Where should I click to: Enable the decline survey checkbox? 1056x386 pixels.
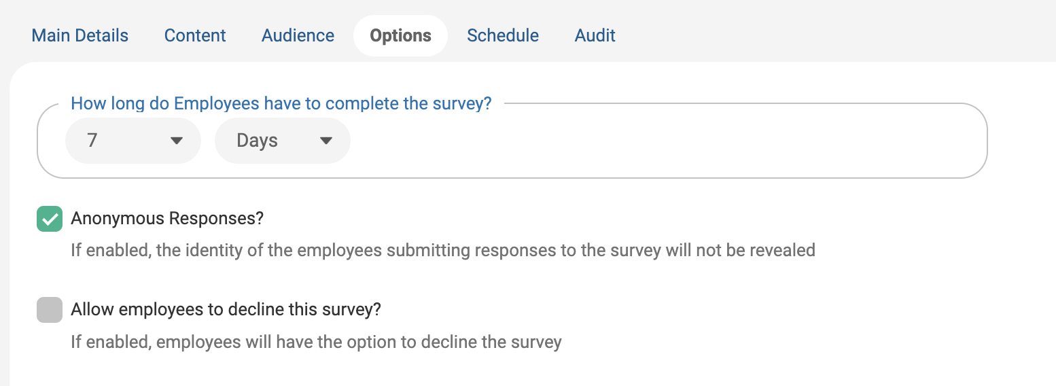(50, 310)
